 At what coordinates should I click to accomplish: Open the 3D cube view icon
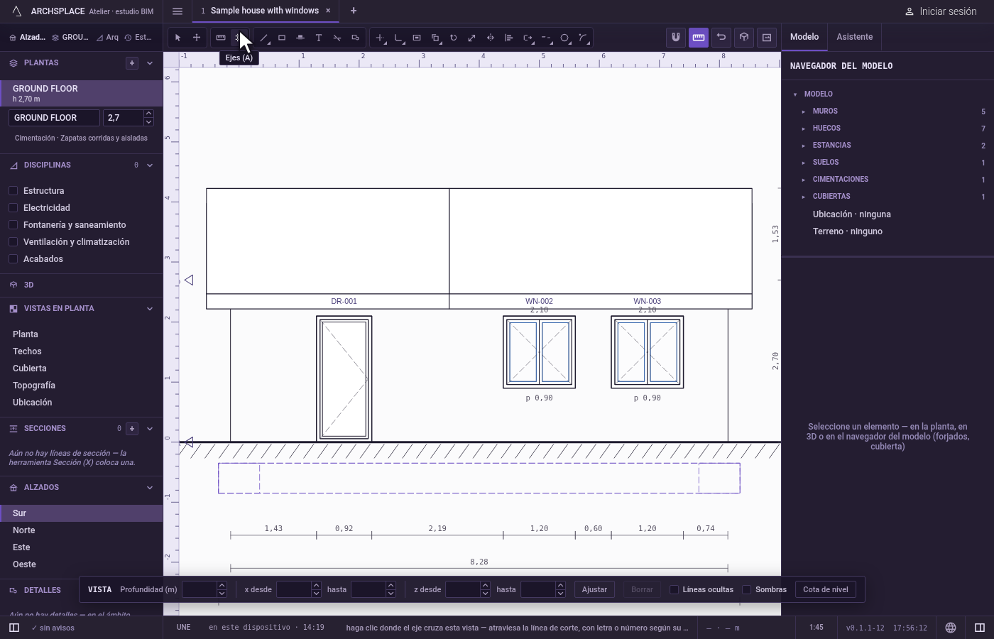point(744,37)
